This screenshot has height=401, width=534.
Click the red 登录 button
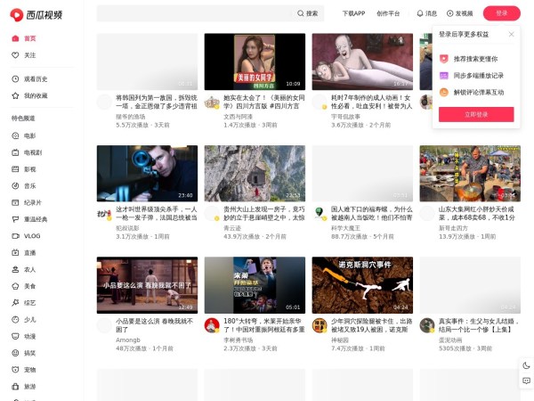point(501,13)
